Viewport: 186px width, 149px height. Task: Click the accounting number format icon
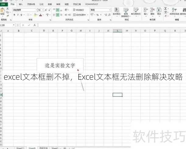92,15
